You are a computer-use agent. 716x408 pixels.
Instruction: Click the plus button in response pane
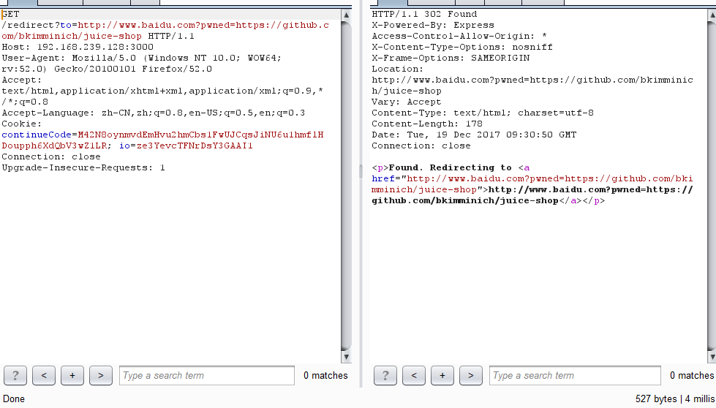pos(442,376)
